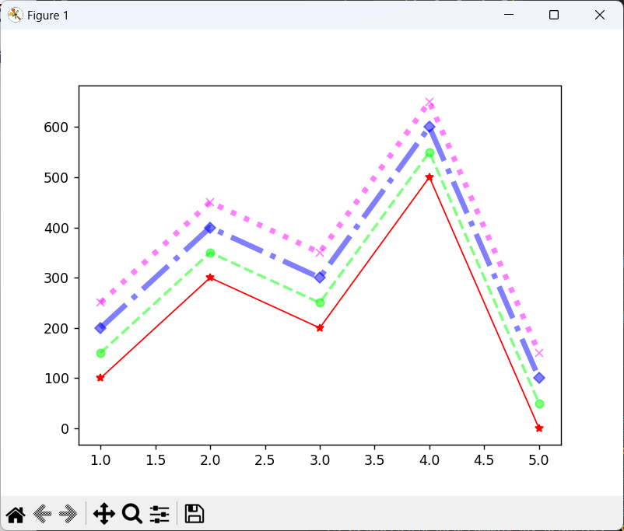Go forward to the next view

tap(68, 514)
